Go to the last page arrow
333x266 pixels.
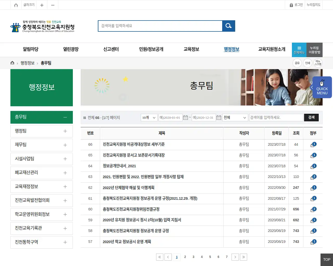[x=244, y=257]
